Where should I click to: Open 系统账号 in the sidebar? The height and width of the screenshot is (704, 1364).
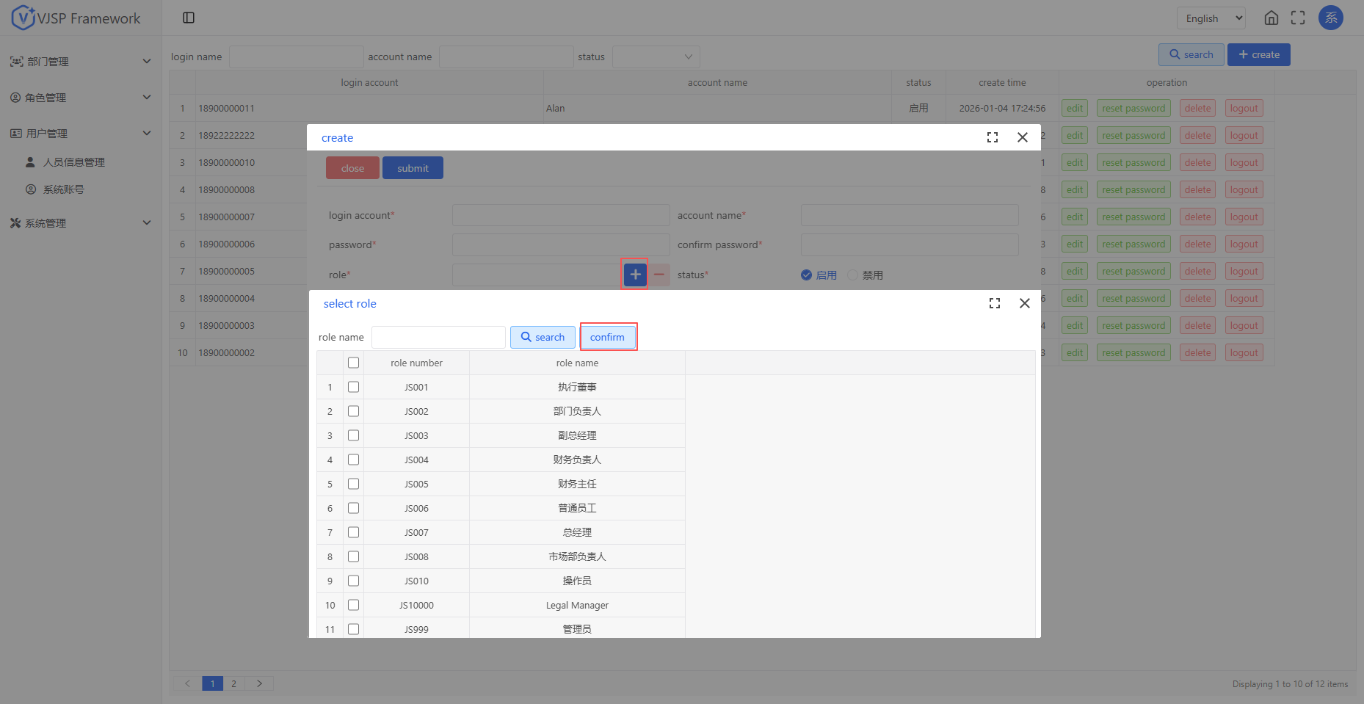[63, 189]
